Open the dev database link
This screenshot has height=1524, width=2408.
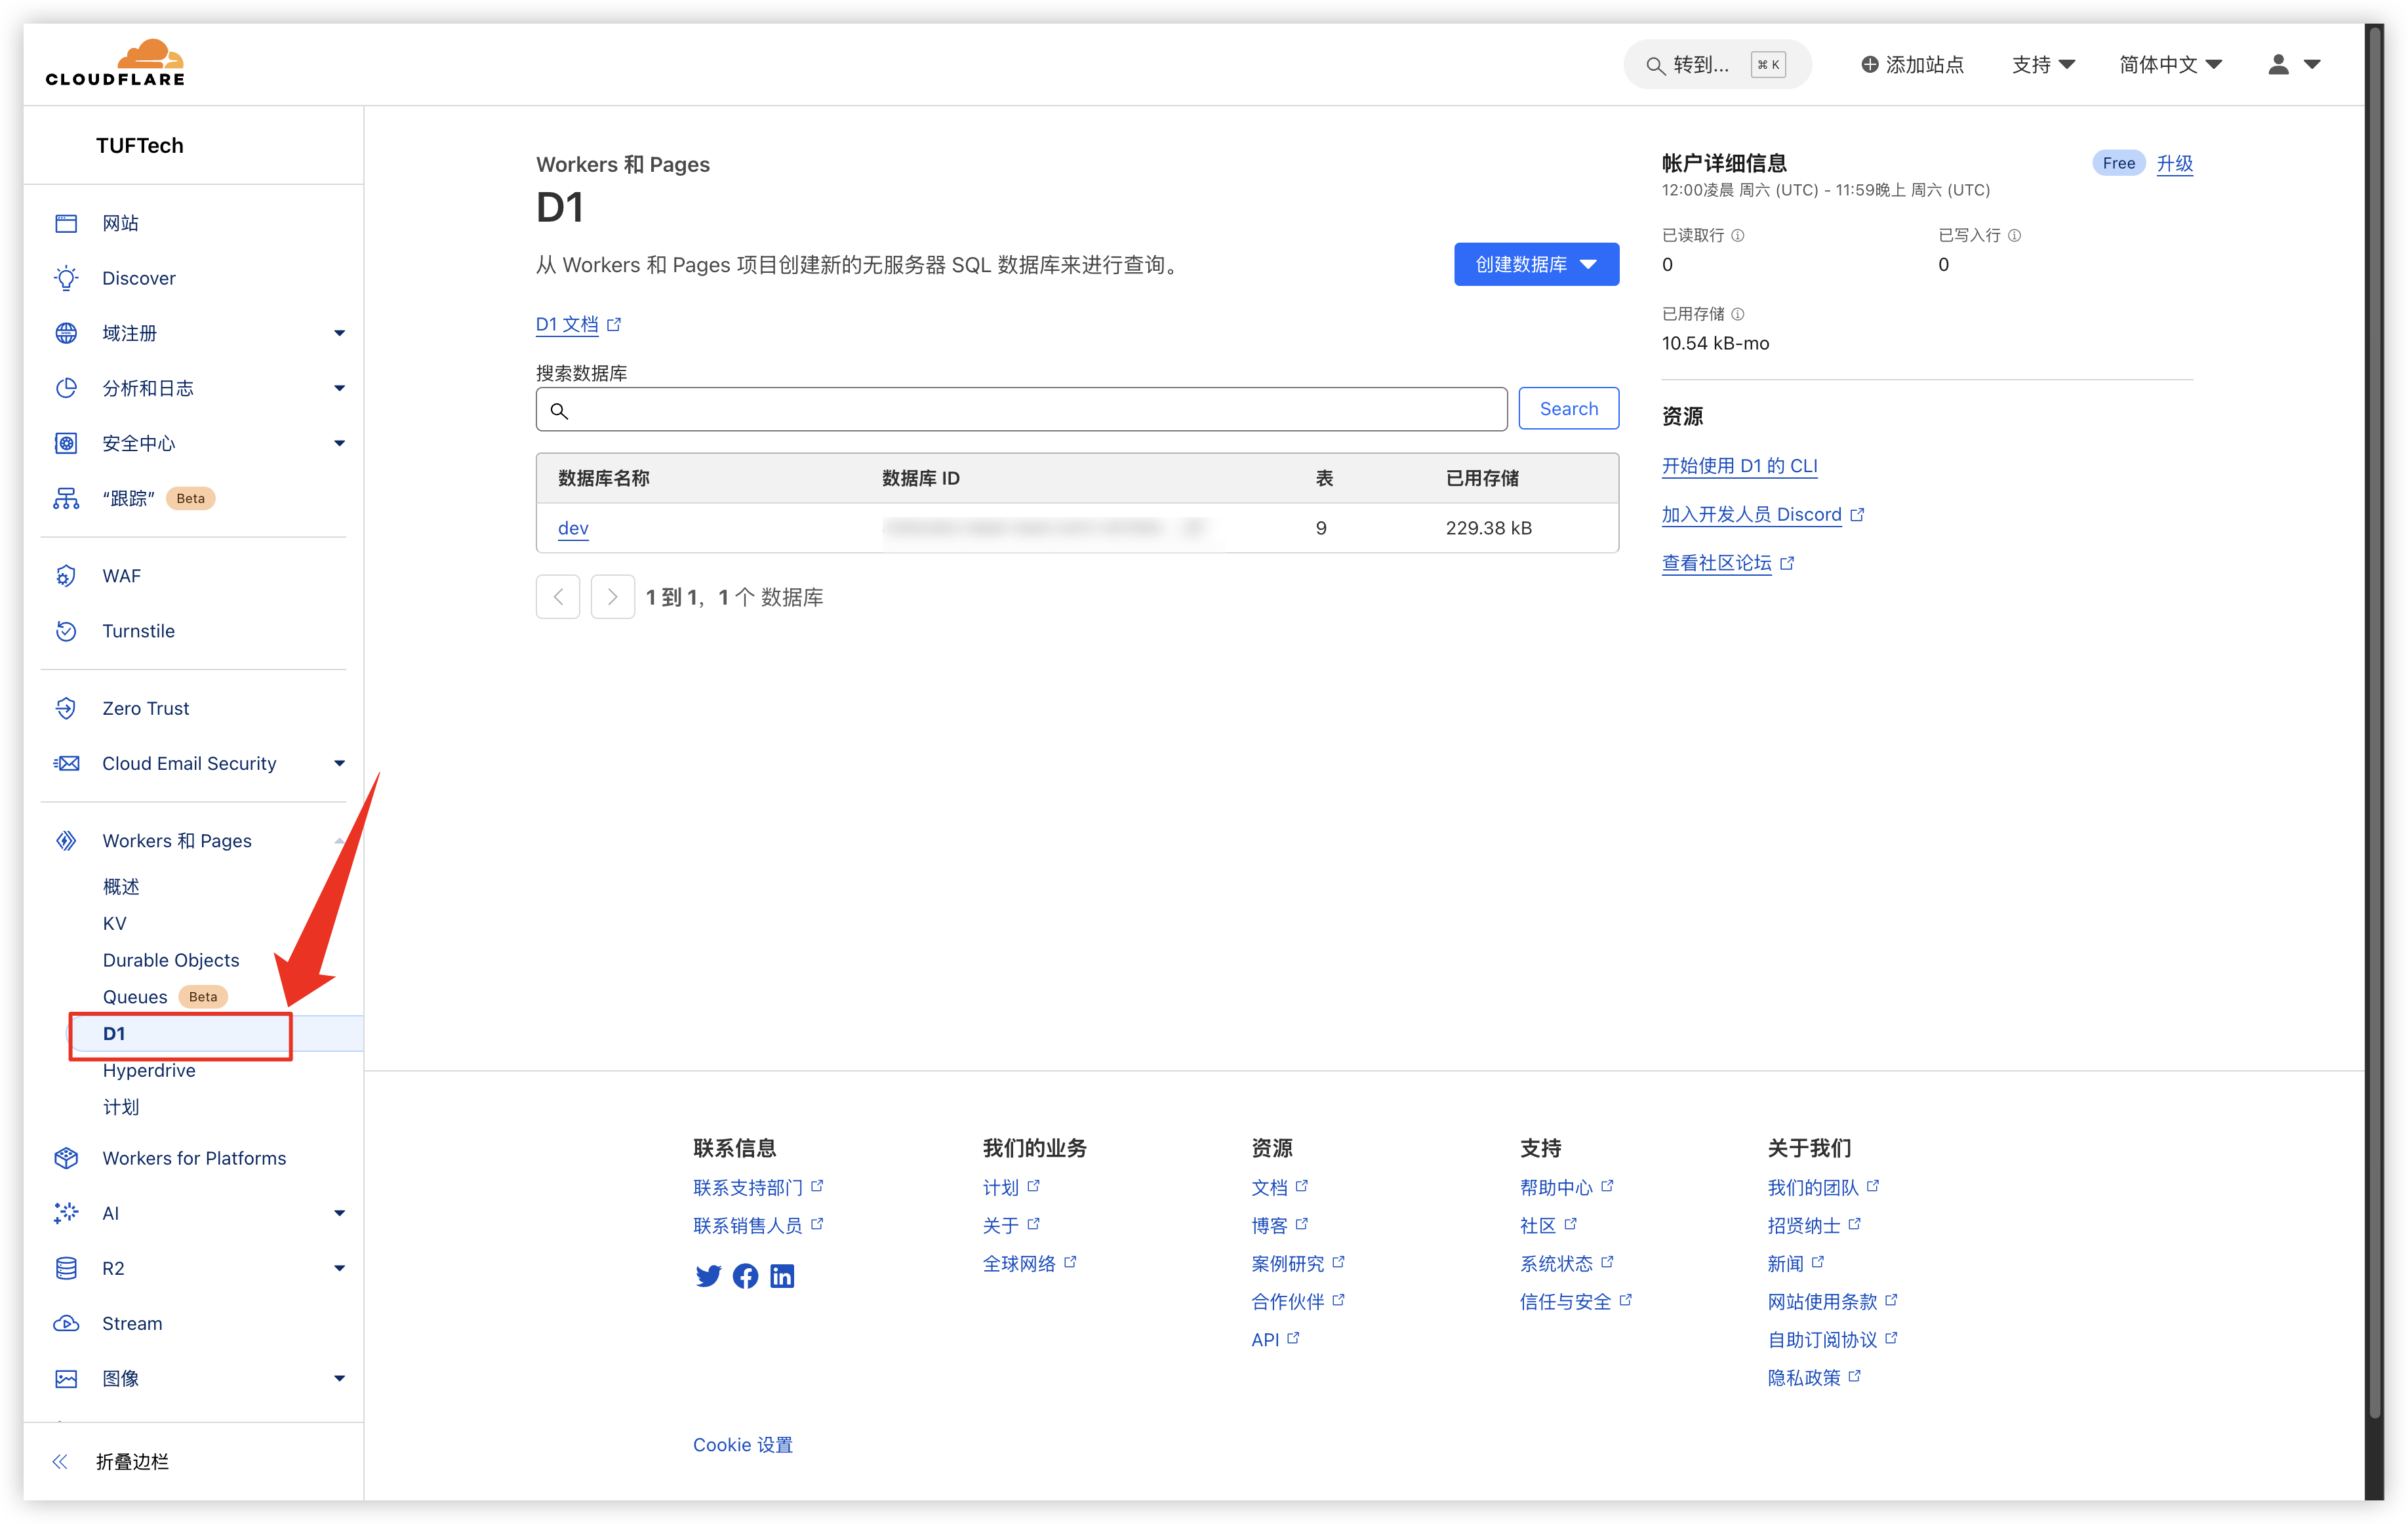point(573,528)
